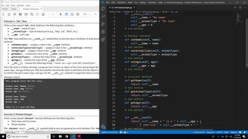
Task: Click the feedback smiley in VS Code status bar
Action: tap(240, 132)
